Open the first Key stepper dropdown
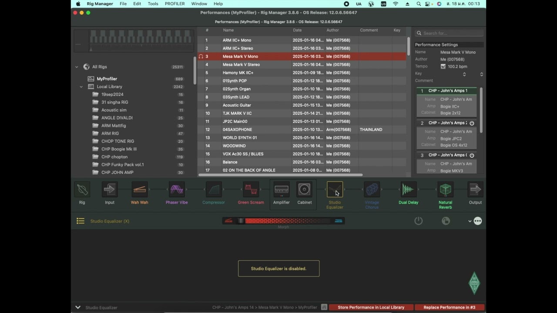This screenshot has width=557, height=313. click(464, 74)
